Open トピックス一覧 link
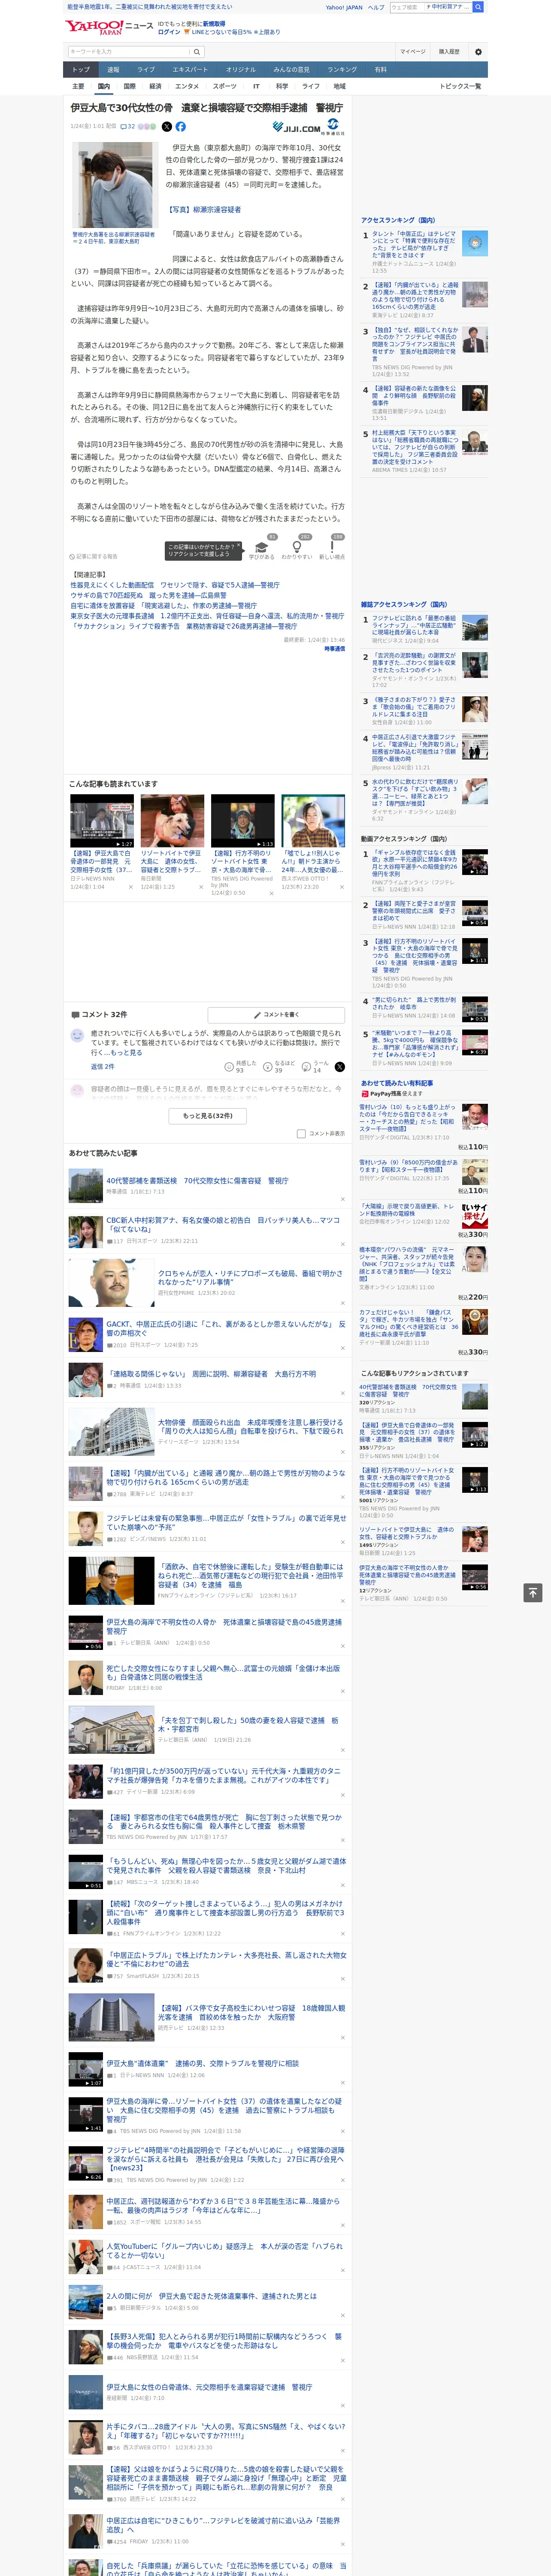 pos(460,86)
